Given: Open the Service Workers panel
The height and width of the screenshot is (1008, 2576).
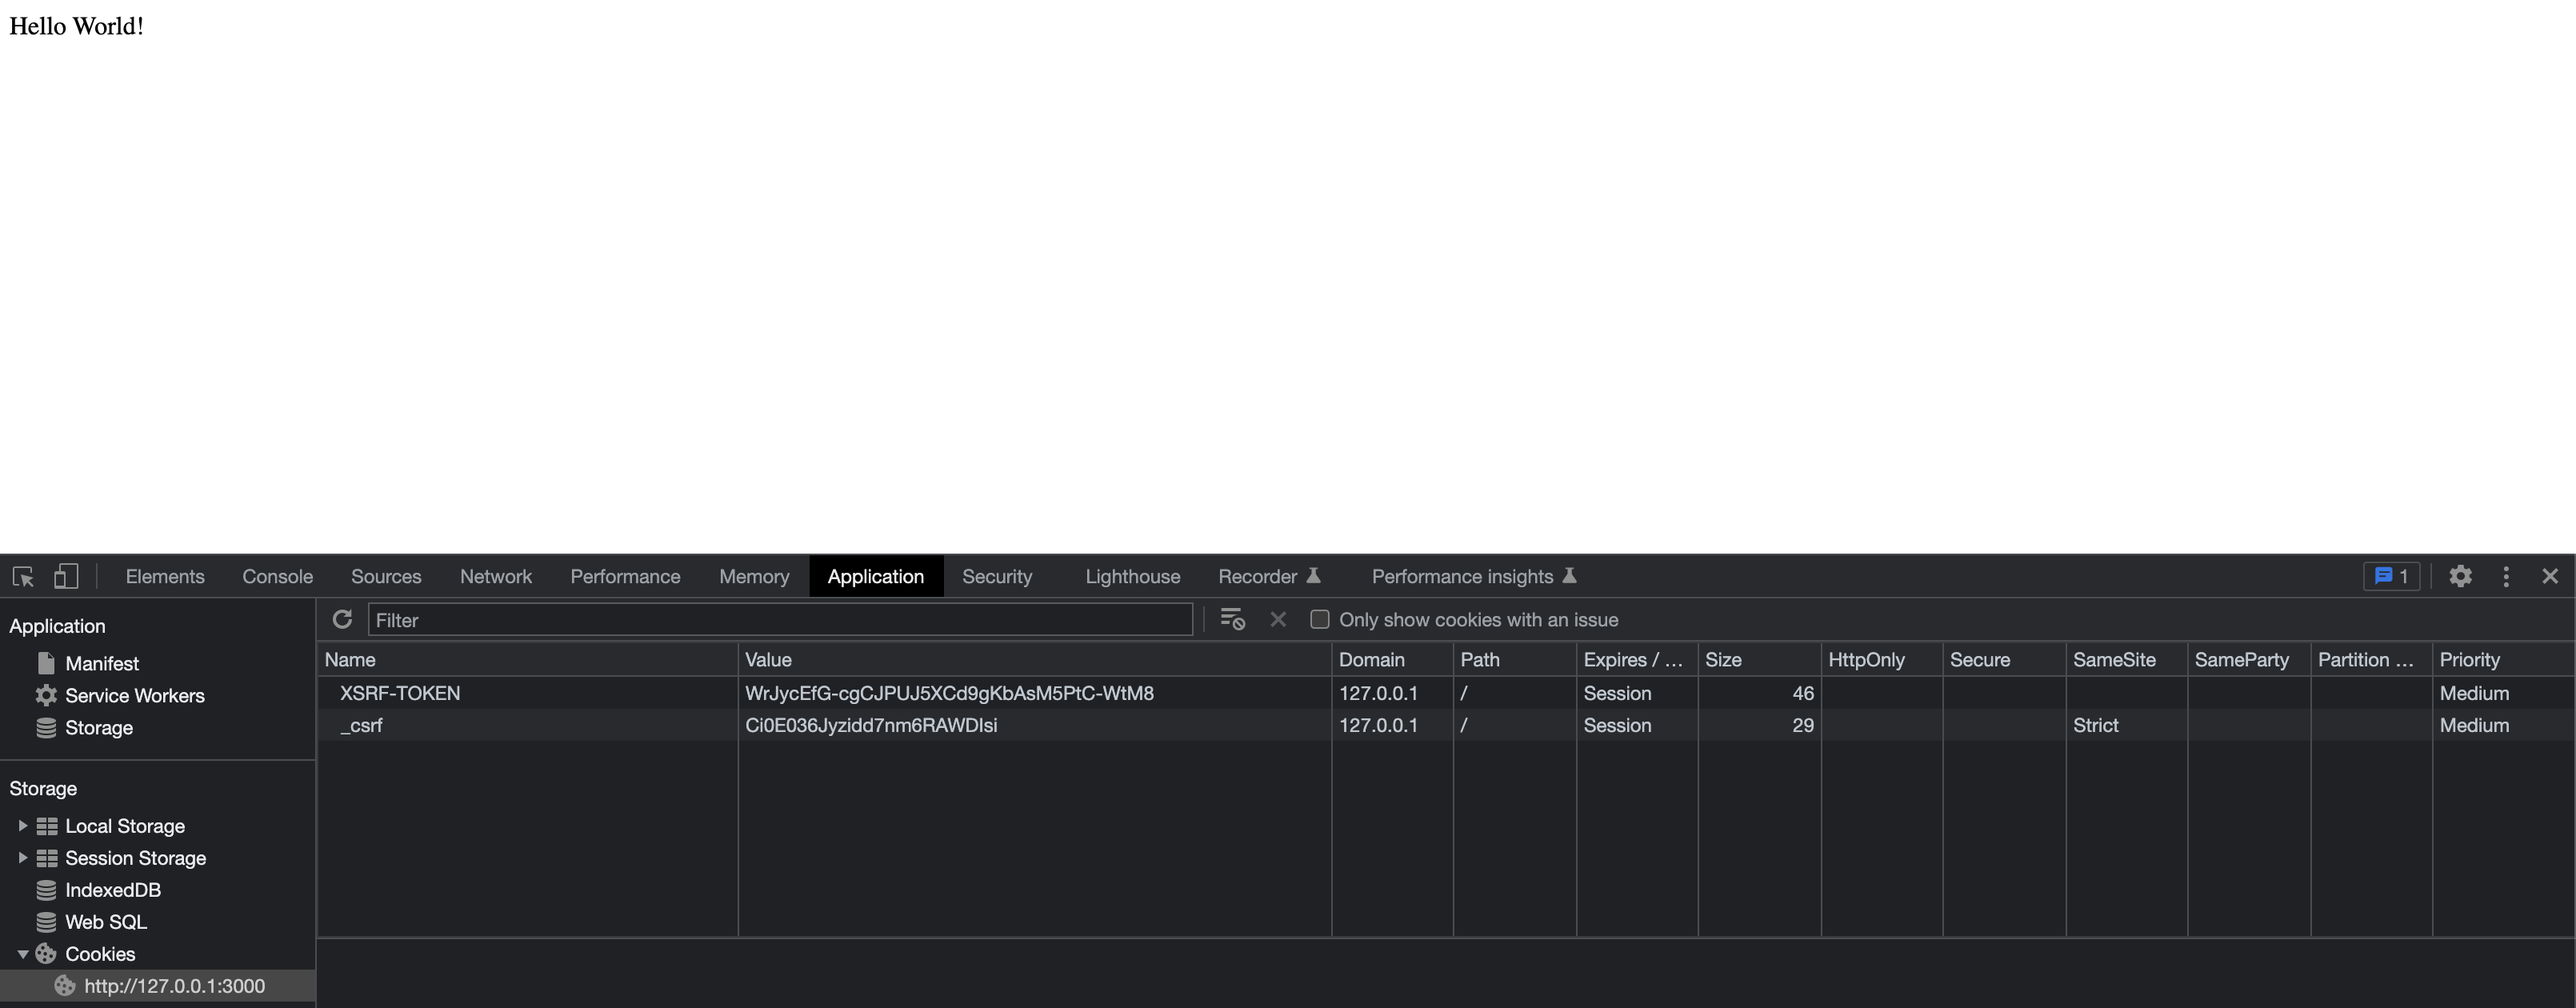Looking at the screenshot, I should coord(134,695).
